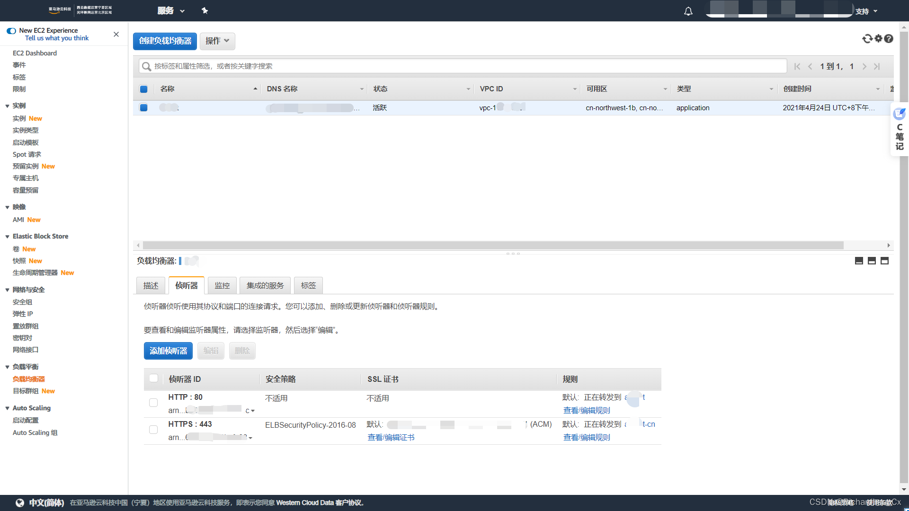
Task: Toggle the HTTP:80 listener checkbox
Action: click(153, 403)
